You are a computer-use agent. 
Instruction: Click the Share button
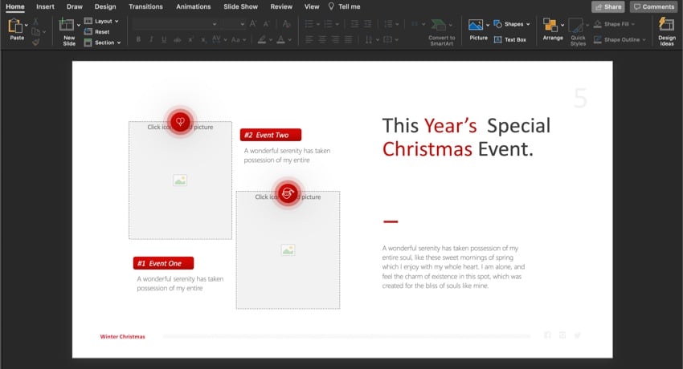(608, 6)
